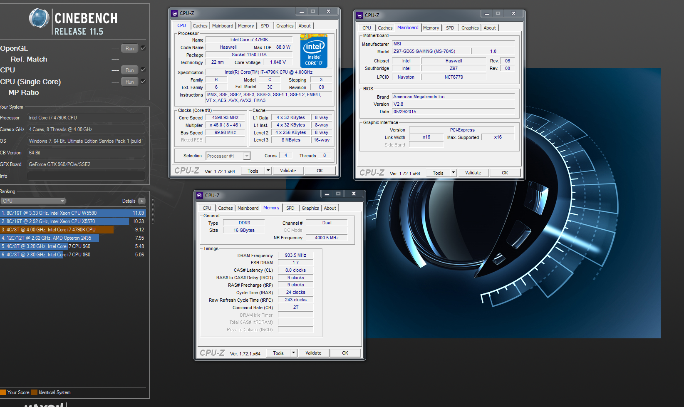
Task: Open Memory tab in CPU window
Action: click(246, 26)
